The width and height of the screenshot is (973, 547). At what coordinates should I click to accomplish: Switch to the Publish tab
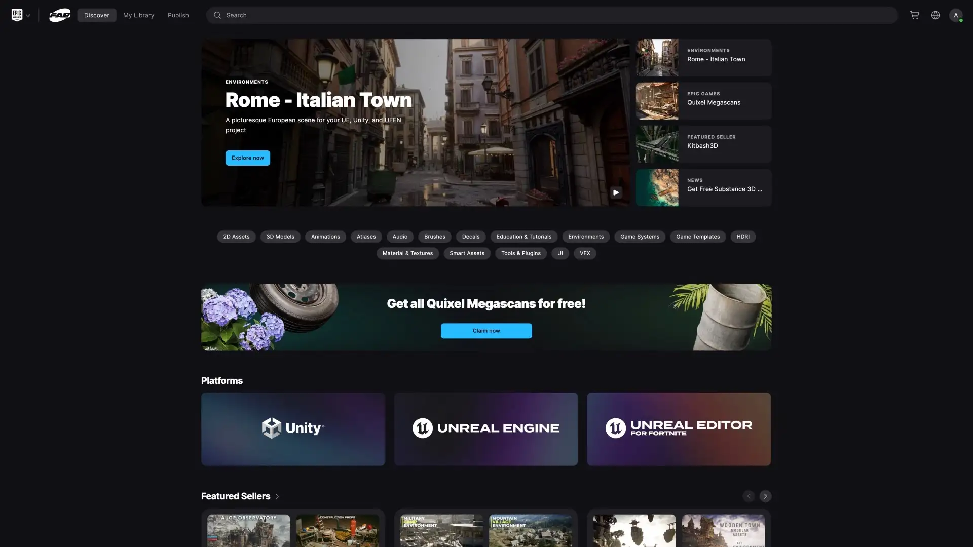pos(178,15)
